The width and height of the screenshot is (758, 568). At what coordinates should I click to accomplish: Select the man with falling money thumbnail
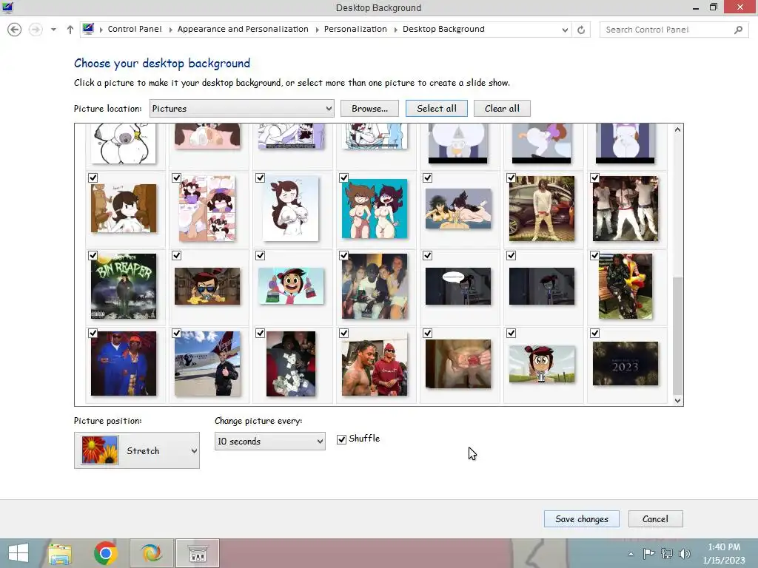click(x=291, y=364)
